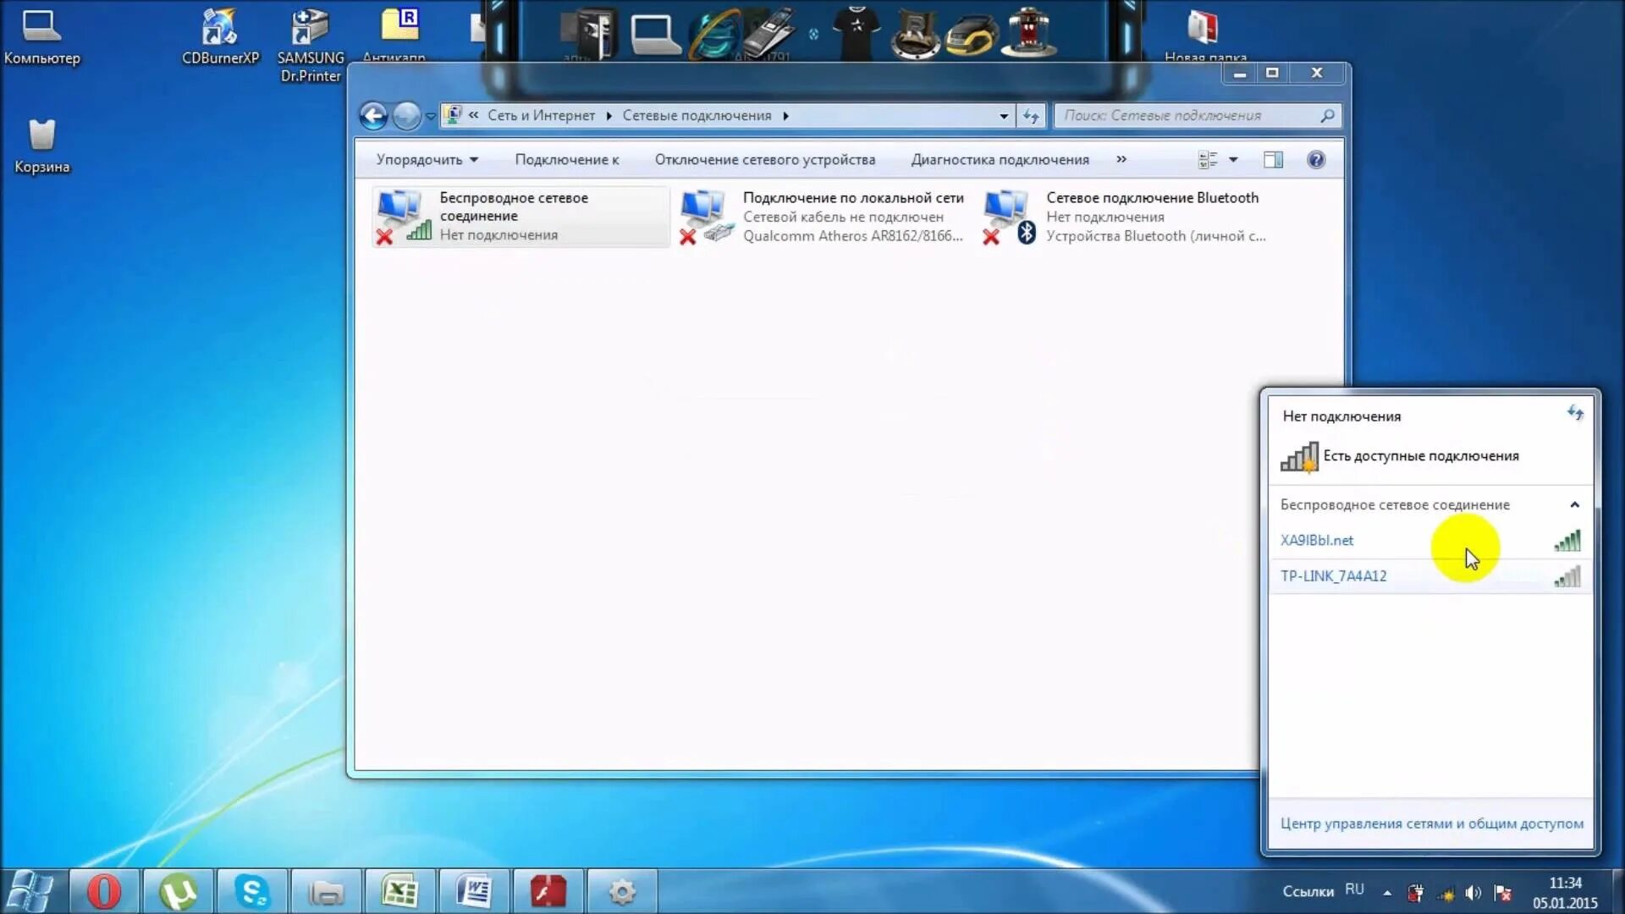Click the Подключение к toolbar button

tap(567, 160)
